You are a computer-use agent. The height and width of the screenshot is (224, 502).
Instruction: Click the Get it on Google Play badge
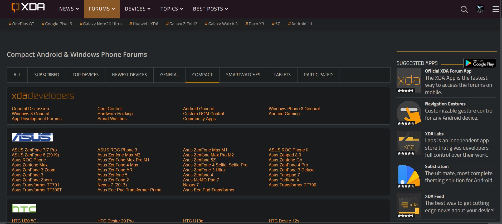[x=480, y=63]
